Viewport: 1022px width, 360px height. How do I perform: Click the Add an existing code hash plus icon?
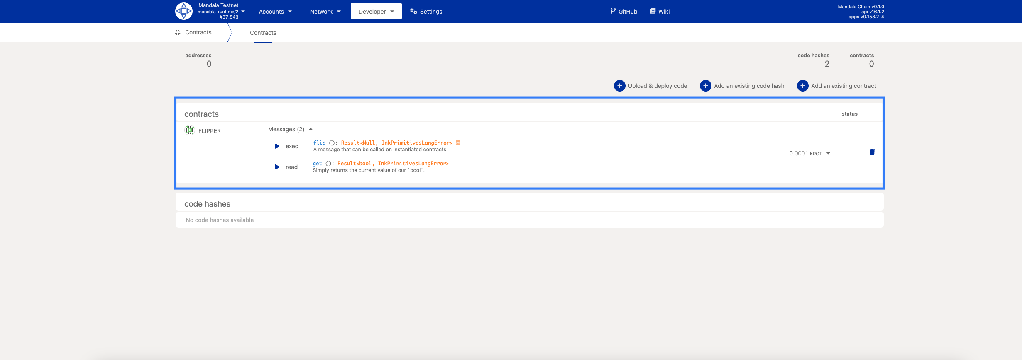coord(705,86)
